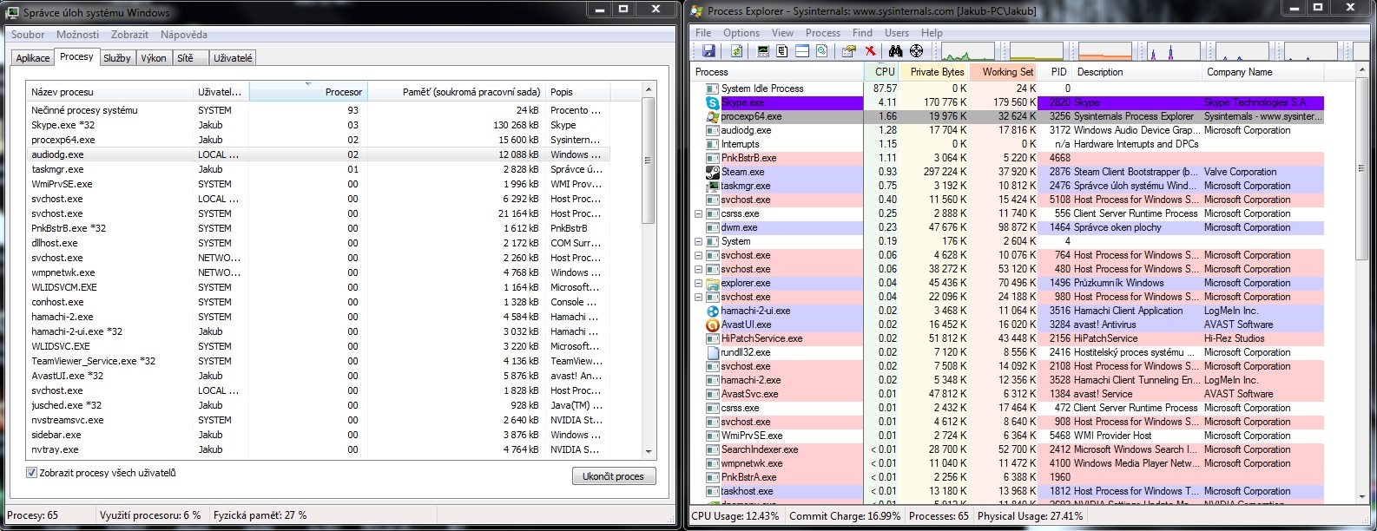Click the yellow commit history mini graph

tap(1036, 51)
